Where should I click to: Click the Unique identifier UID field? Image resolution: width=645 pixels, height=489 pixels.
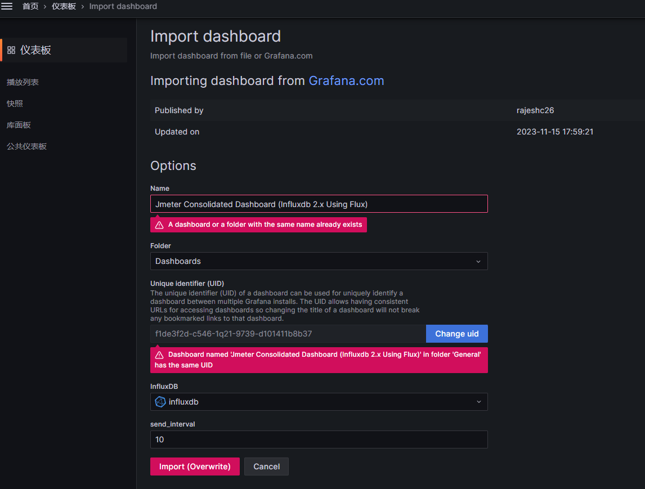(288, 334)
